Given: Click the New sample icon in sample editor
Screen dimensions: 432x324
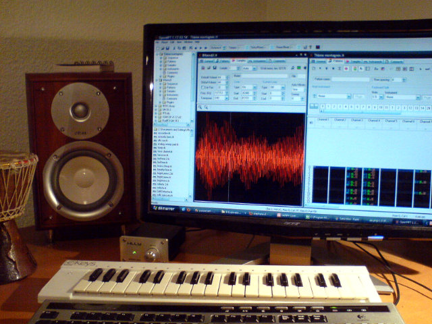Looking at the screenshot, I should coord(203,67).
